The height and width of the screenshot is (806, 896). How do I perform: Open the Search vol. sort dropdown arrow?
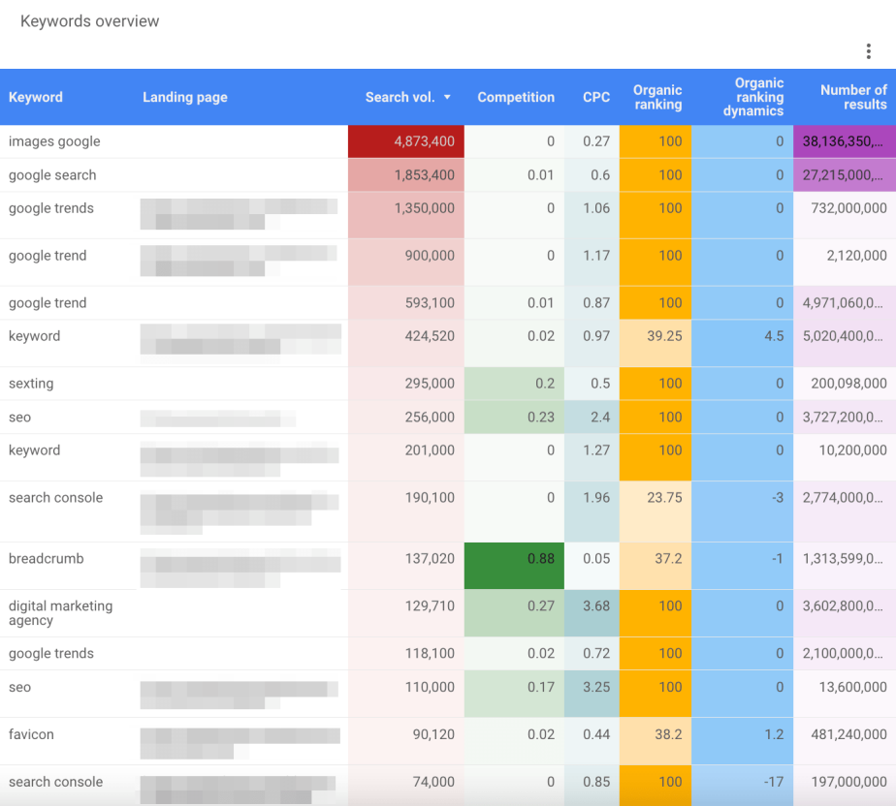[446, 97]
